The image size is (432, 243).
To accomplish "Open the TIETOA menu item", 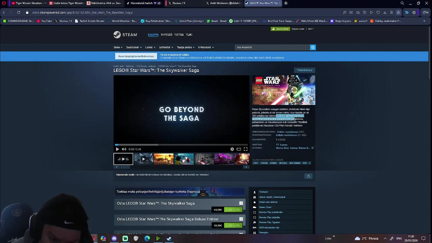I will 179,35.
